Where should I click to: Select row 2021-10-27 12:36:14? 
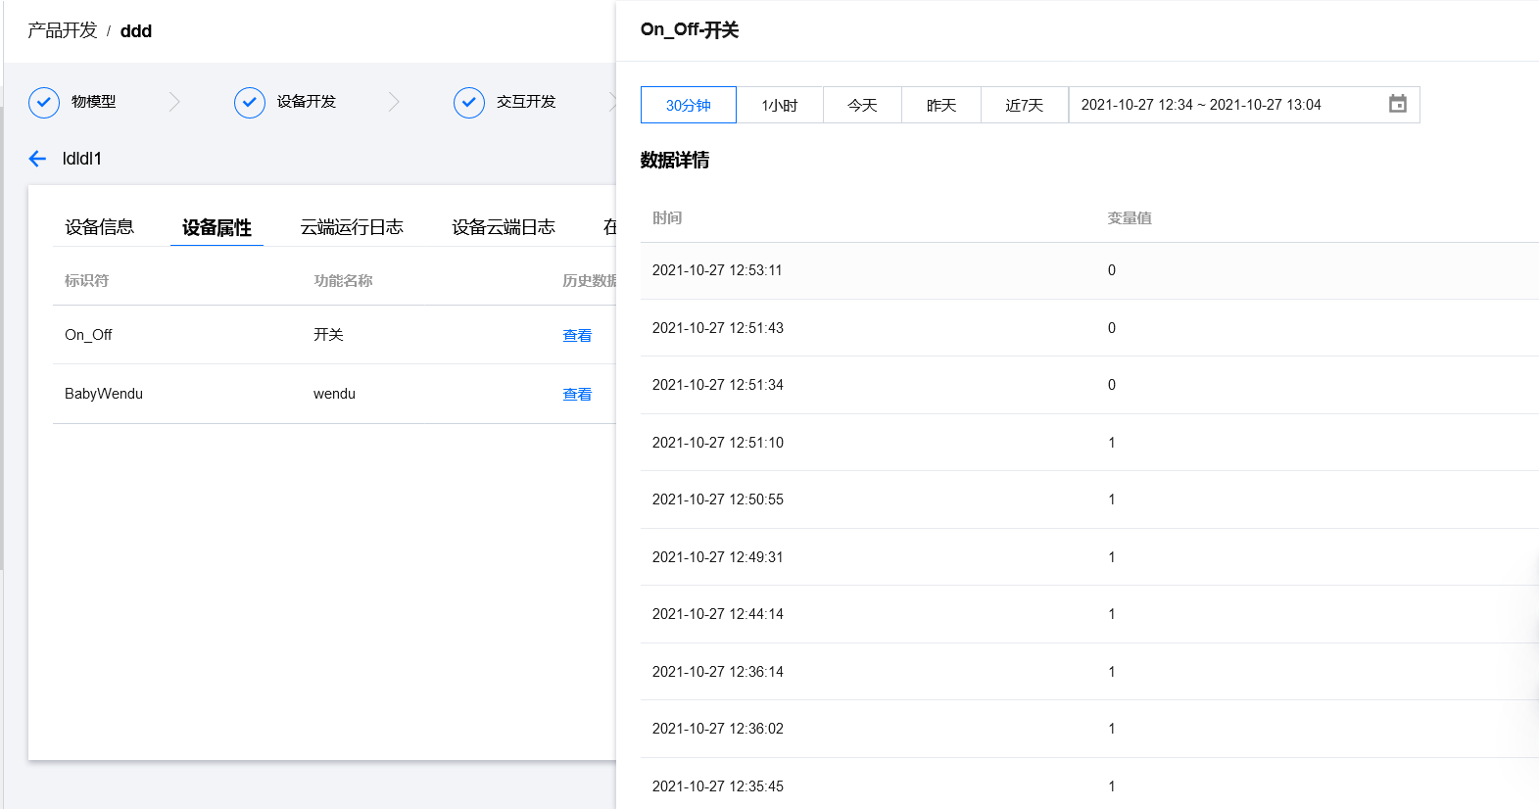click(1089, 672)
